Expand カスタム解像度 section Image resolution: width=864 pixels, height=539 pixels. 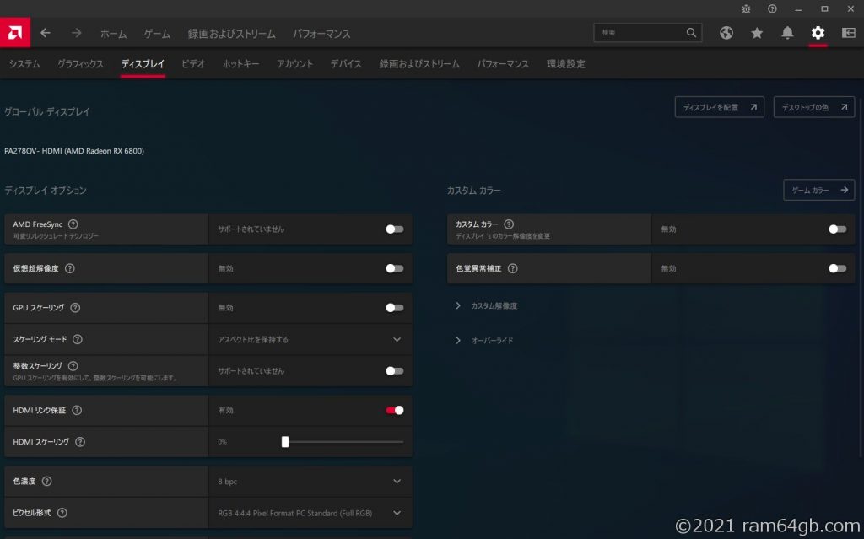[x=487, y=306]
